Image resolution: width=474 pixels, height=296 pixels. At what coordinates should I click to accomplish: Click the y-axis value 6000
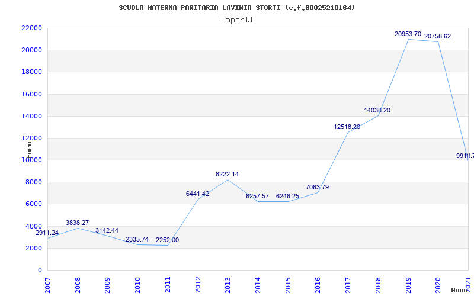click(x=33, y=204)
